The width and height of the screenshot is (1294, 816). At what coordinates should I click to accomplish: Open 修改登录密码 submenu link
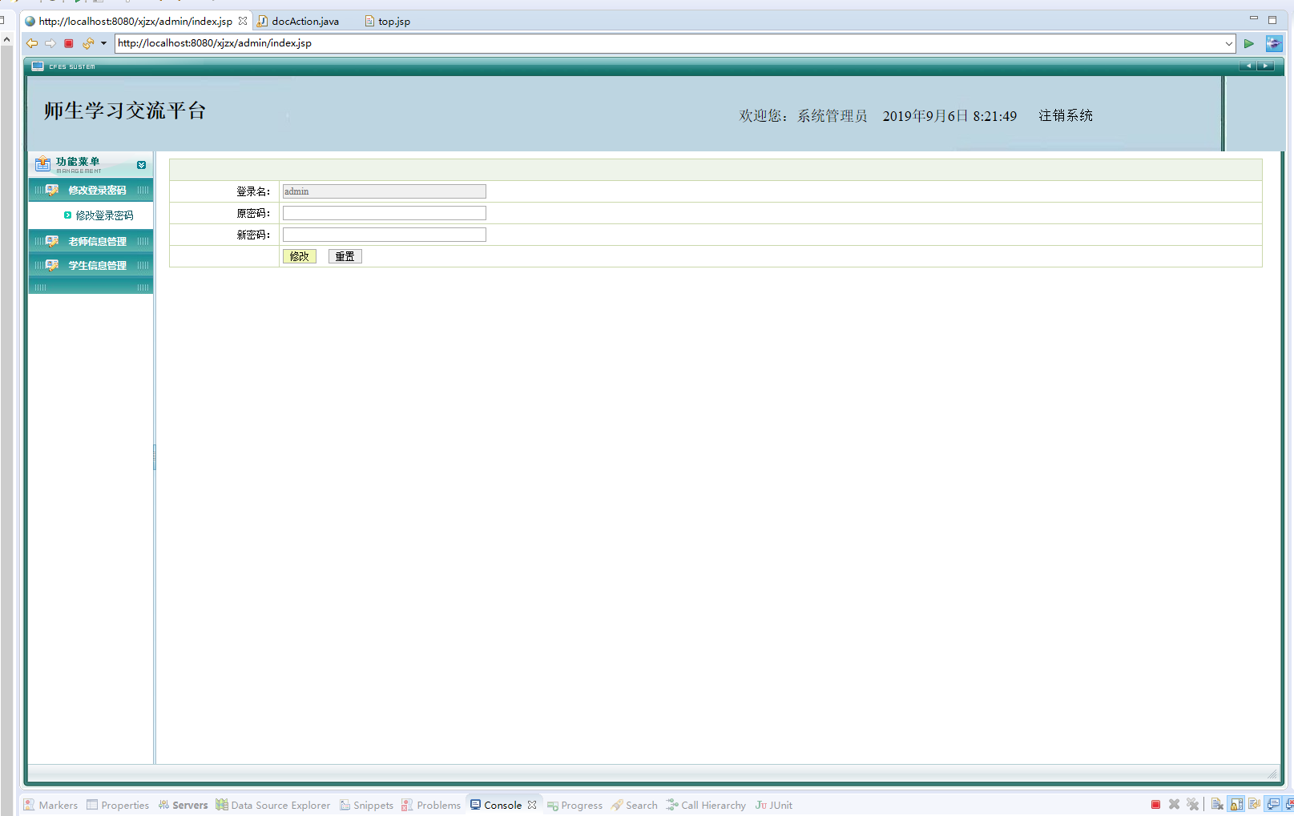pyautogui.click(x=104, y=215)
